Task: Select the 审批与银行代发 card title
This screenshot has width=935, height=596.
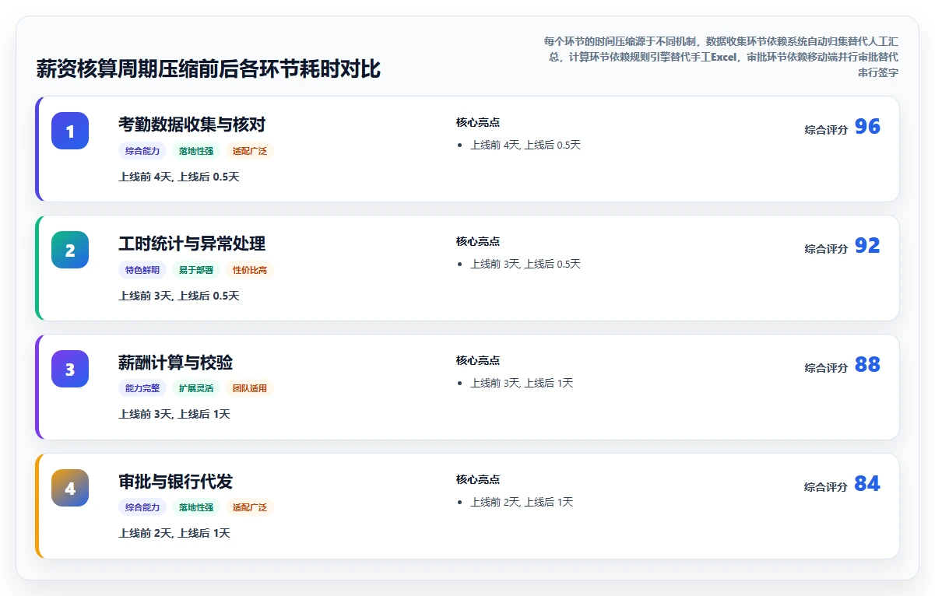Action: tap(176, 482)
